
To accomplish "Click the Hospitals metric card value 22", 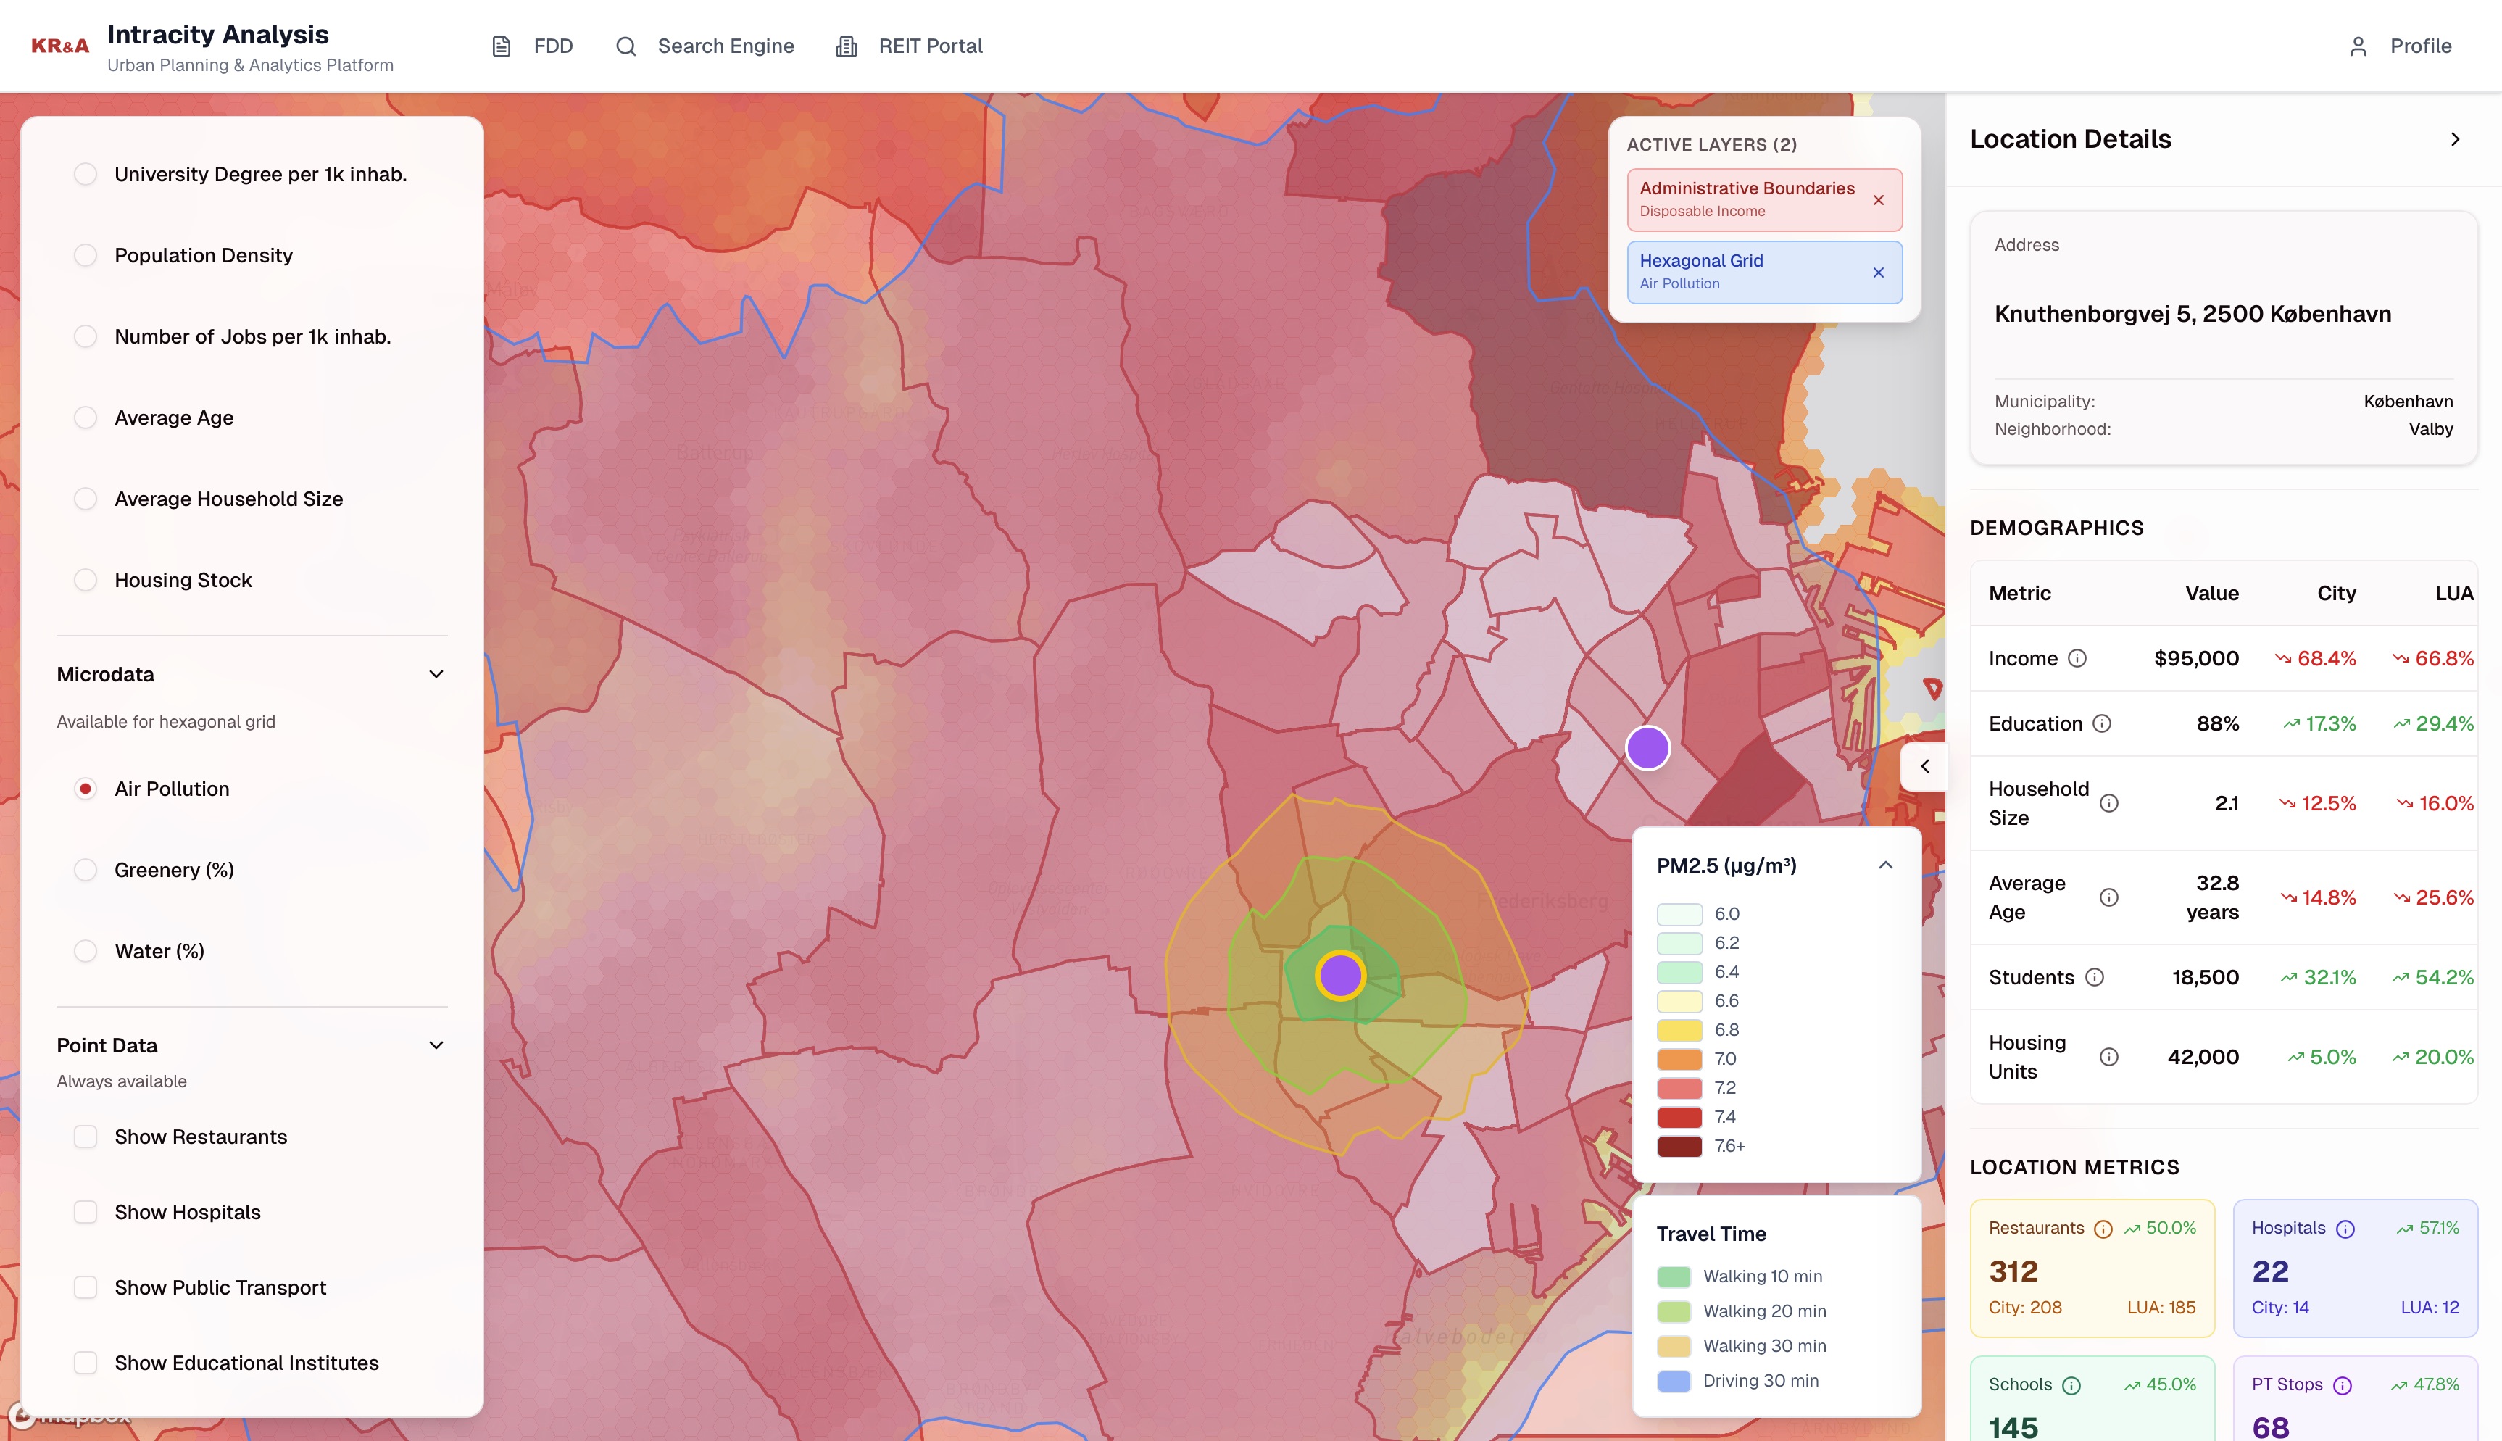I will point(2271,1271).
